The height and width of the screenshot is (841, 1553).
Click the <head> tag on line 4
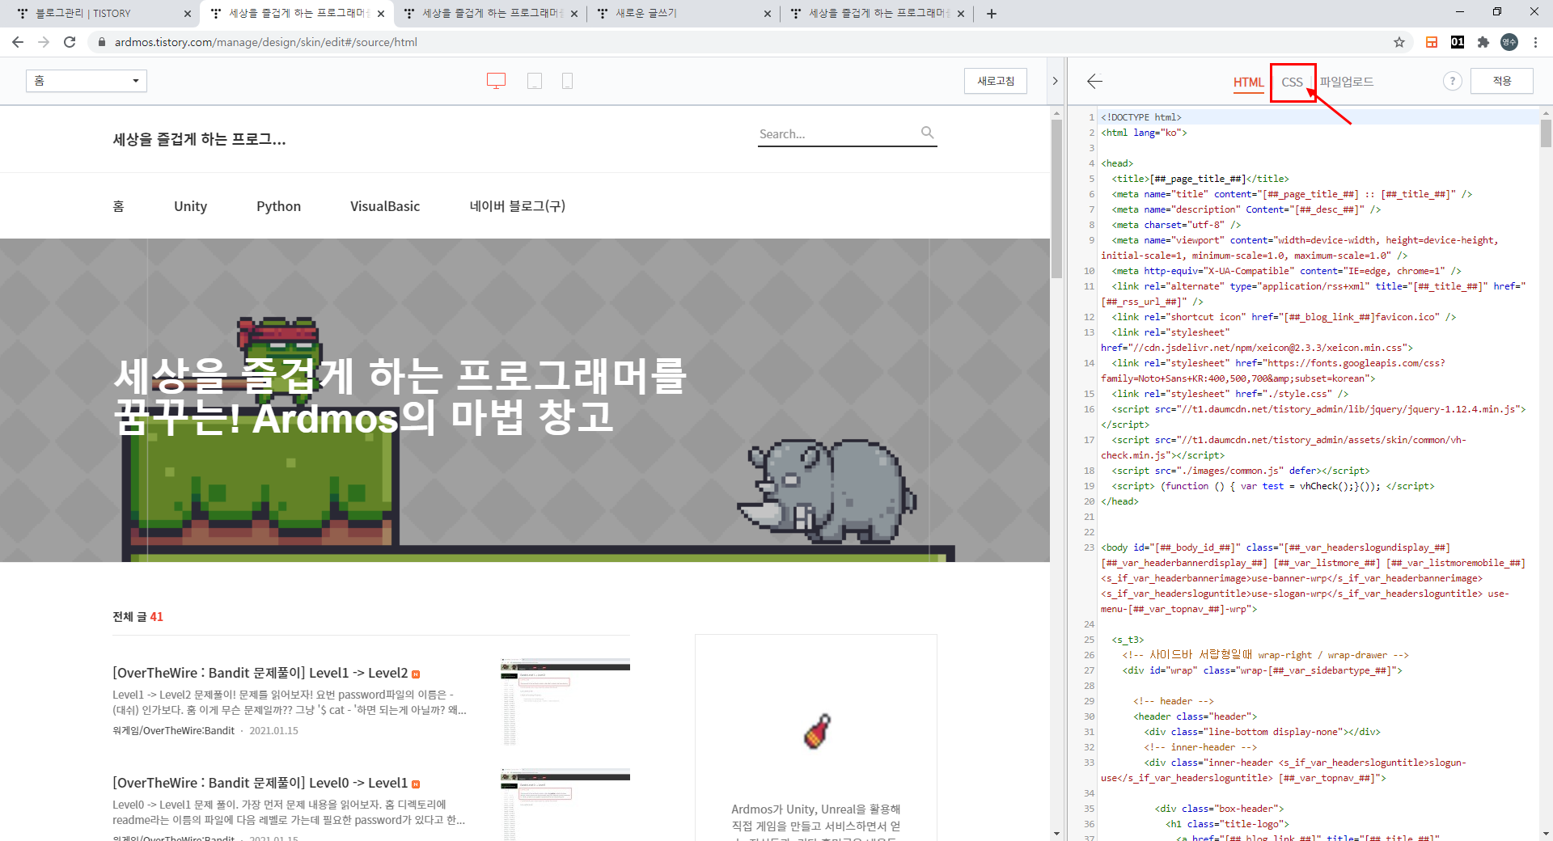point(1117,163)
